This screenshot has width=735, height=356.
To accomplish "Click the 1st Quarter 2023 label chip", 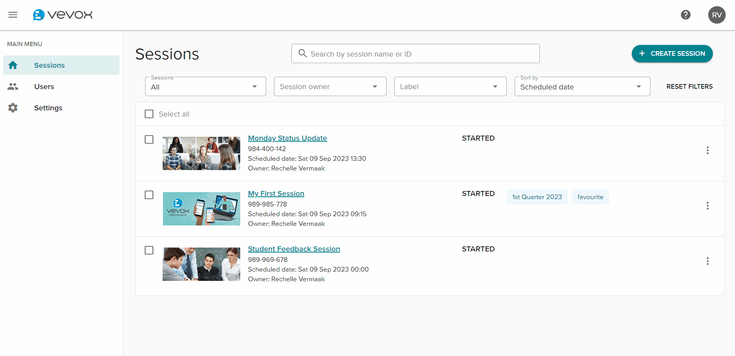I will pyautogui.click(x=537, y=197).
